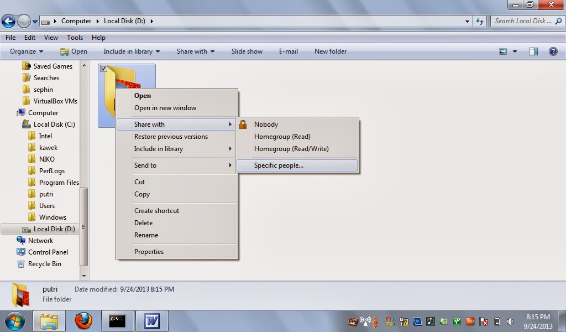Open the view options dropdown arrow
This screenshot has height=332, width=566.
click(515, 51)
